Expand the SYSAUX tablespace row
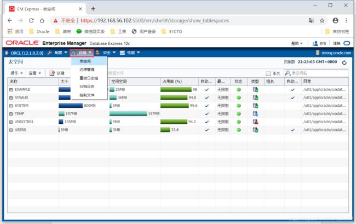 [x=11, y=97]
